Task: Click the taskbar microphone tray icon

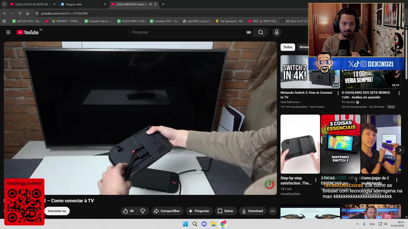Action: tap(364, 224)
